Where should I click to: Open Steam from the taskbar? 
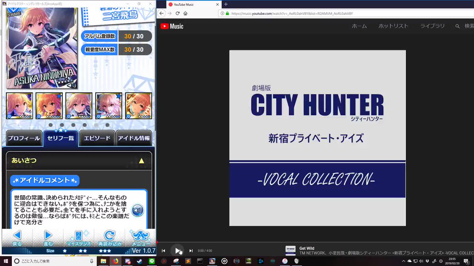(x=140, y=261)
